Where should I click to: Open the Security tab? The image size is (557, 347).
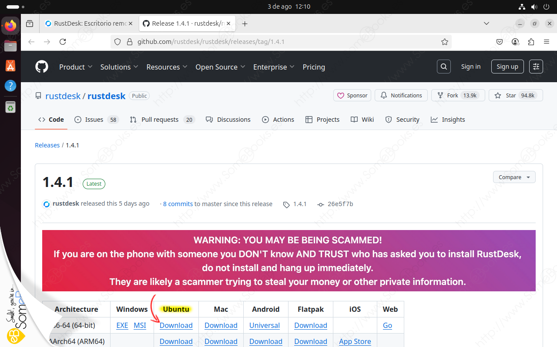403,120
